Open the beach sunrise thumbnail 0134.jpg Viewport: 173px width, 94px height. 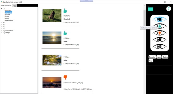(x=52, y=38)
